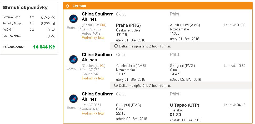Image resolution: width=255 pixels, height=124 pixels.
Task: Click the total price 14 044 Kč
Action: tap(44, 47)
